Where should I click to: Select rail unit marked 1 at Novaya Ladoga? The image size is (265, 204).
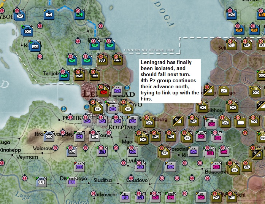click(209, 91)
